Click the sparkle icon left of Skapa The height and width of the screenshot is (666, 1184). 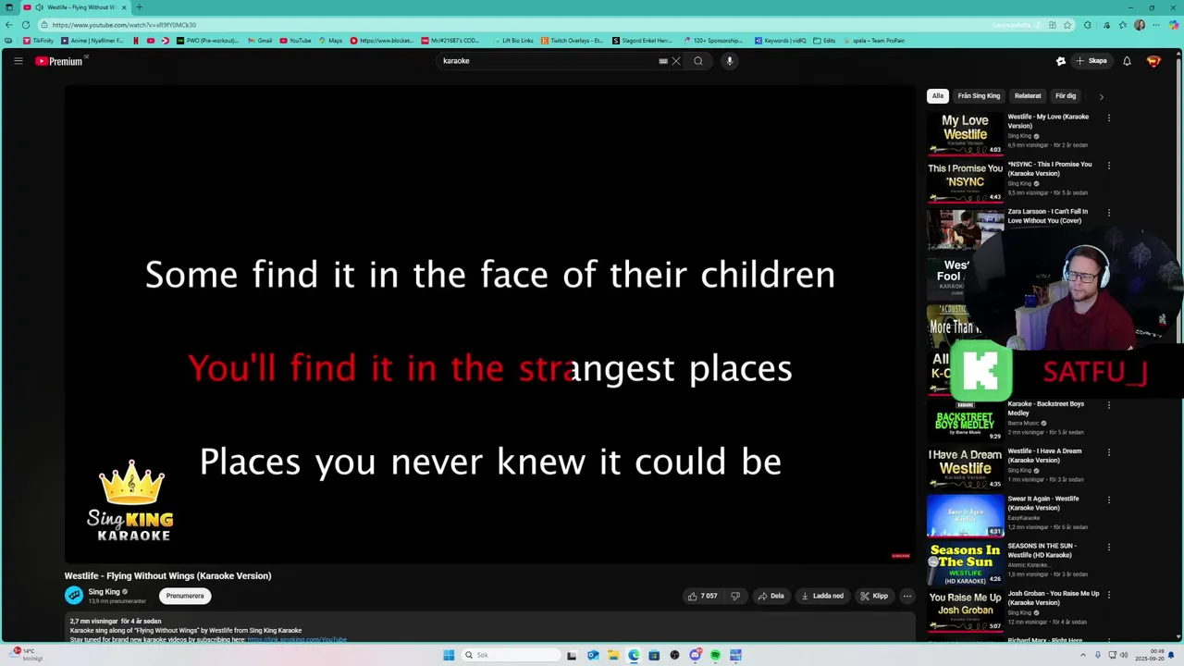point(1061,61)
